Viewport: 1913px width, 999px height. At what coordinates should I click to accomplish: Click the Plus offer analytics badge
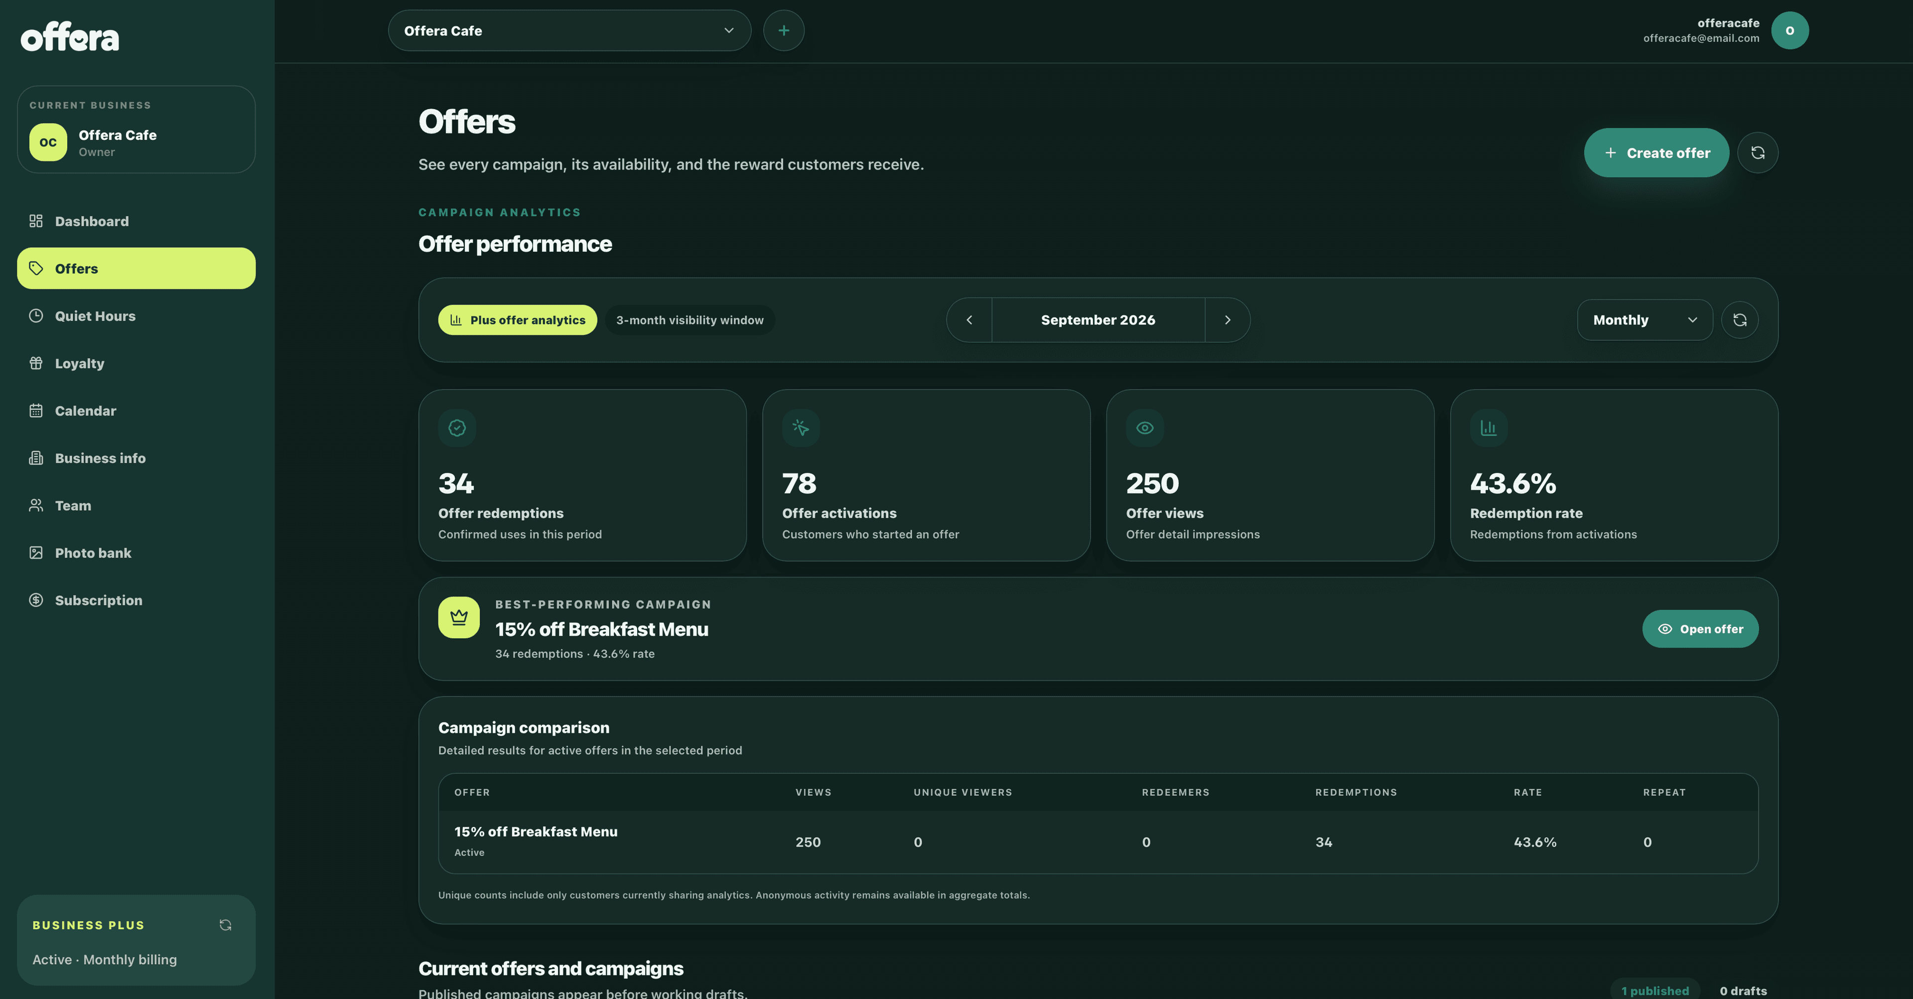(x=518, y=320)
